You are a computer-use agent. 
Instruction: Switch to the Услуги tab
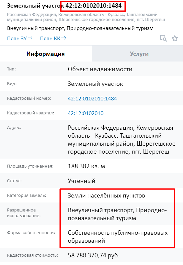(x=139, y=54)
